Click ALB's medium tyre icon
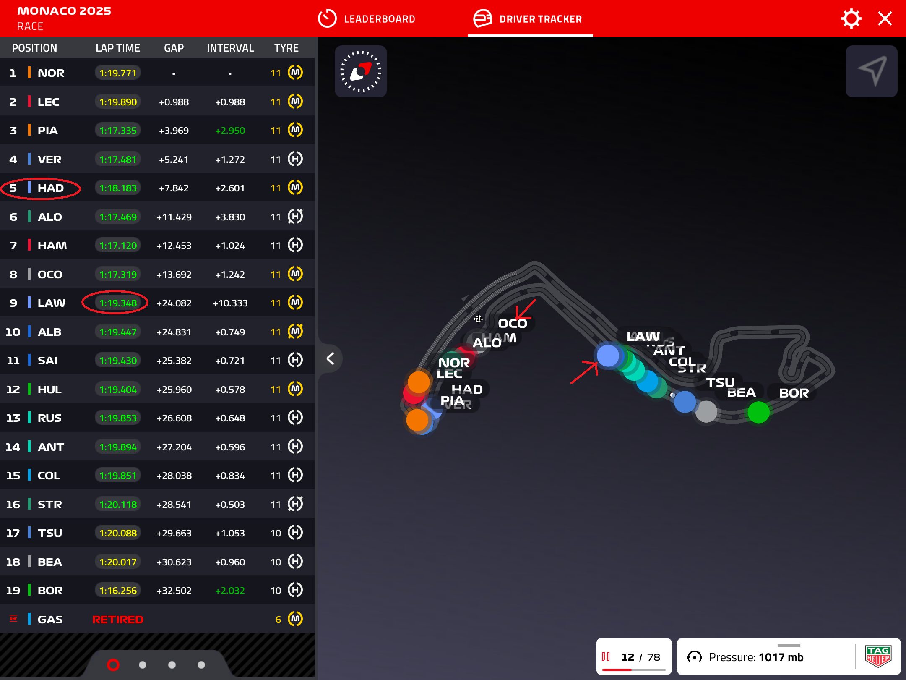Screen dimensions: 906x680 pos(295,331)
